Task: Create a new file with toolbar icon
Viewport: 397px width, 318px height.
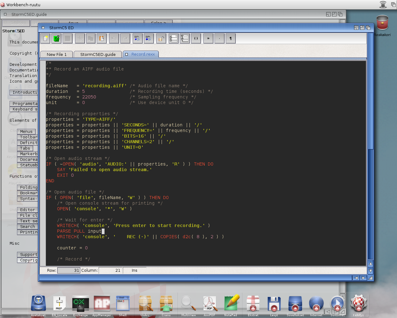Action: click(x=45, y=39)
